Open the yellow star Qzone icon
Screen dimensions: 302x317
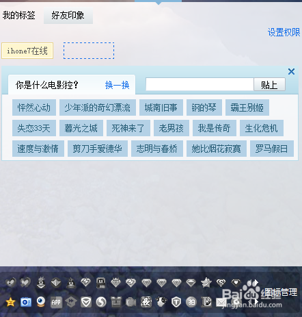click(10, 303)
